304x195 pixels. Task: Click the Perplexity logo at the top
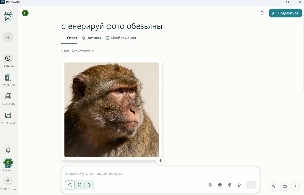(x=8, y=16)
